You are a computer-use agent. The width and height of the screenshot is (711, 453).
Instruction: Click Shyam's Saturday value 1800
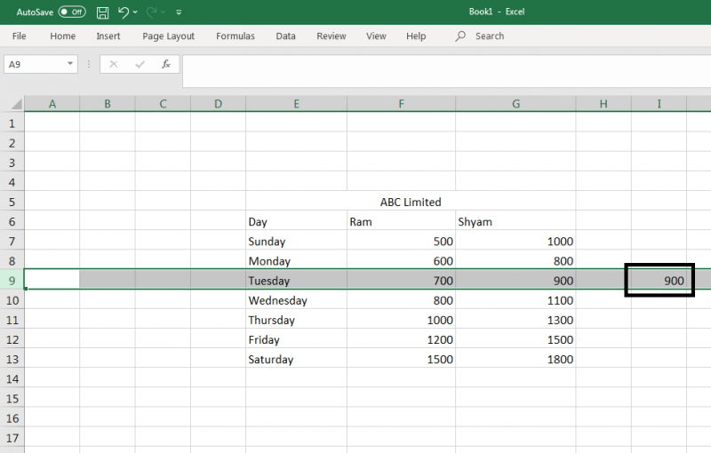[x=515, y=359]
